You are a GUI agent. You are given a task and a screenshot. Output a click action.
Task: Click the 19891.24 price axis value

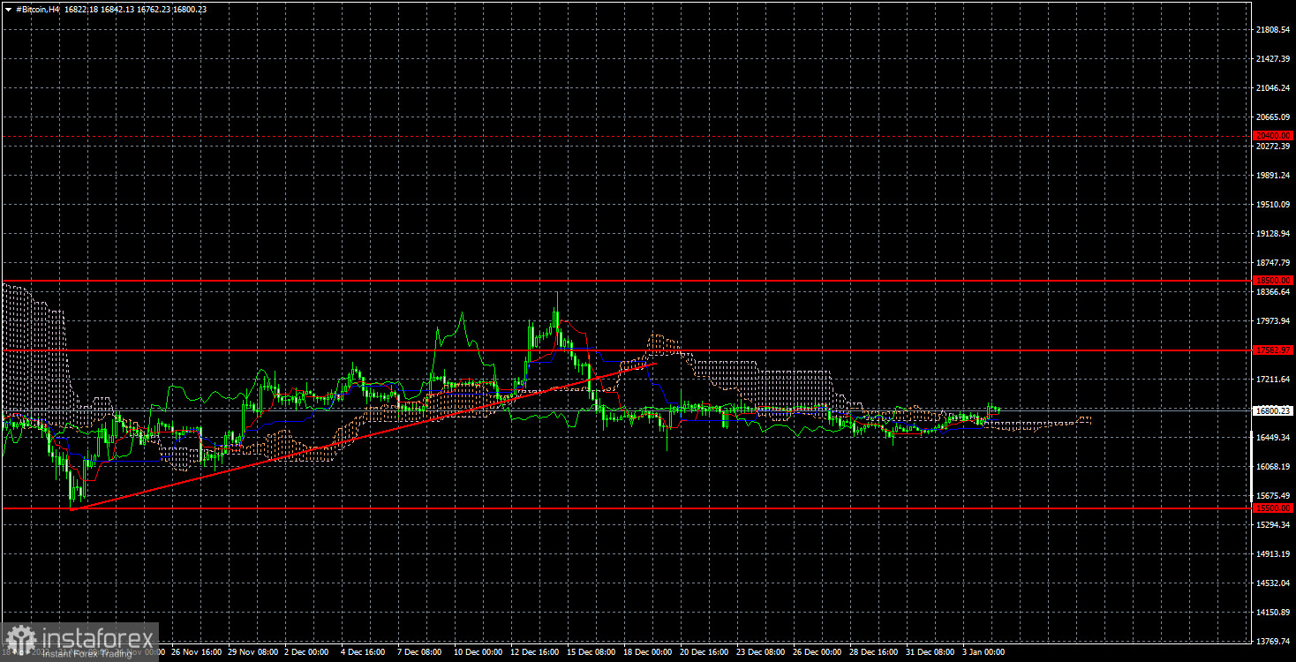(x=1273, y=175)
